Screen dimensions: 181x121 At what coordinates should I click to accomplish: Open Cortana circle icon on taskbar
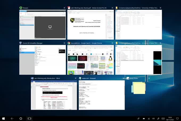(x=21, y=118)
